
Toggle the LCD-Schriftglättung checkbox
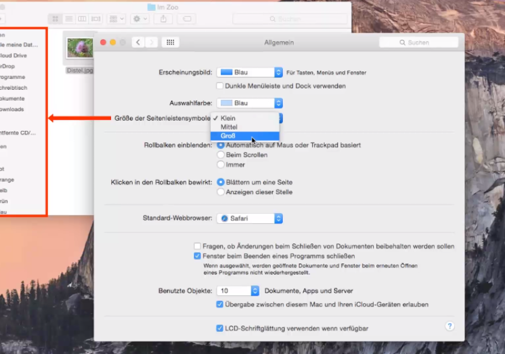[x=220, y=329]
